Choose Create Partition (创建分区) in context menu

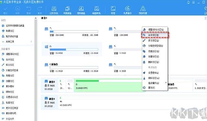tap(155, 57)
